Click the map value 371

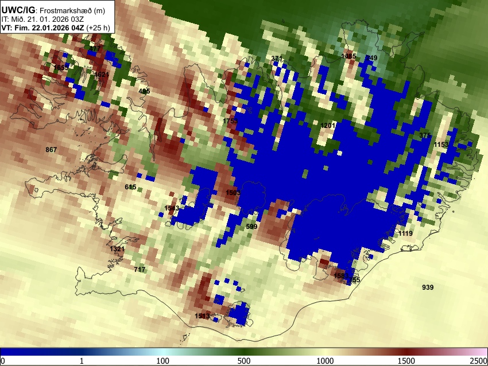click(277, 58)
